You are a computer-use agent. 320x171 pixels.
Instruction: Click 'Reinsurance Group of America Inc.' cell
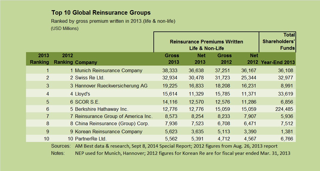click(114, 116)
